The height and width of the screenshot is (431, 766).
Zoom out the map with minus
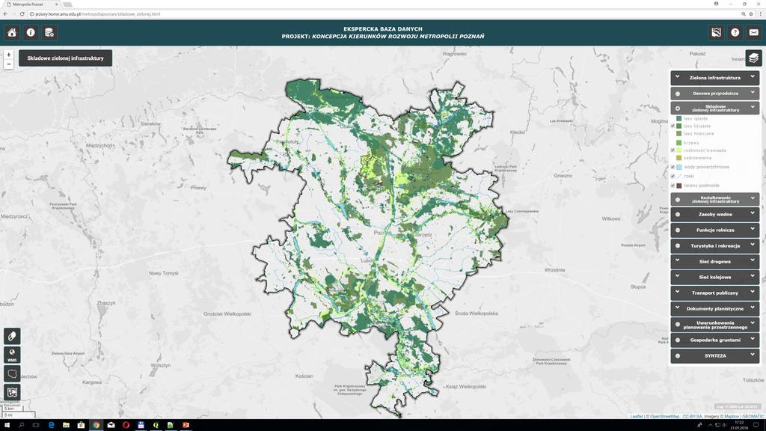[8, 64]
